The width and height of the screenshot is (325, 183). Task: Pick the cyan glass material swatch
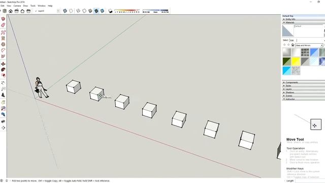[286, 71]
